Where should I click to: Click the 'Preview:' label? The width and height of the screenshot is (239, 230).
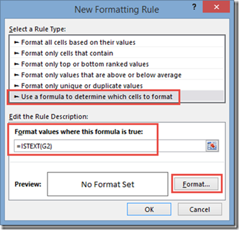28,185
